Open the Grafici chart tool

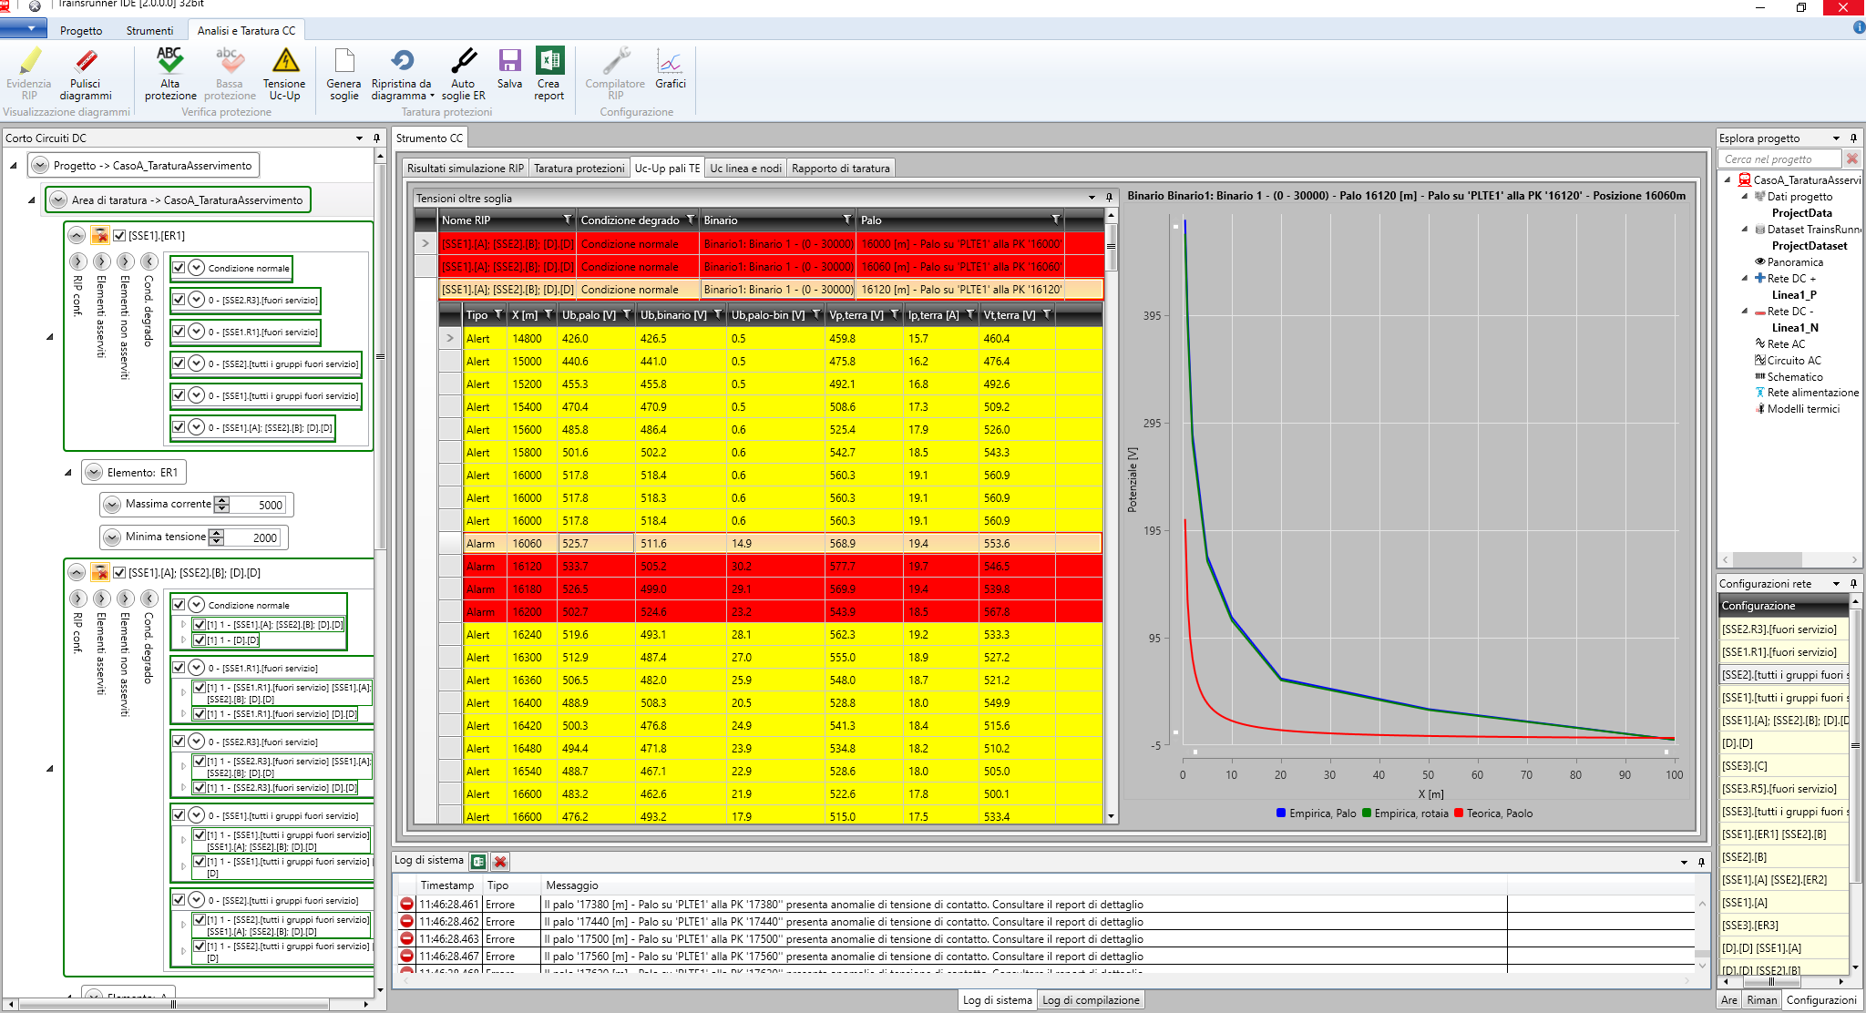pos(670,61)
